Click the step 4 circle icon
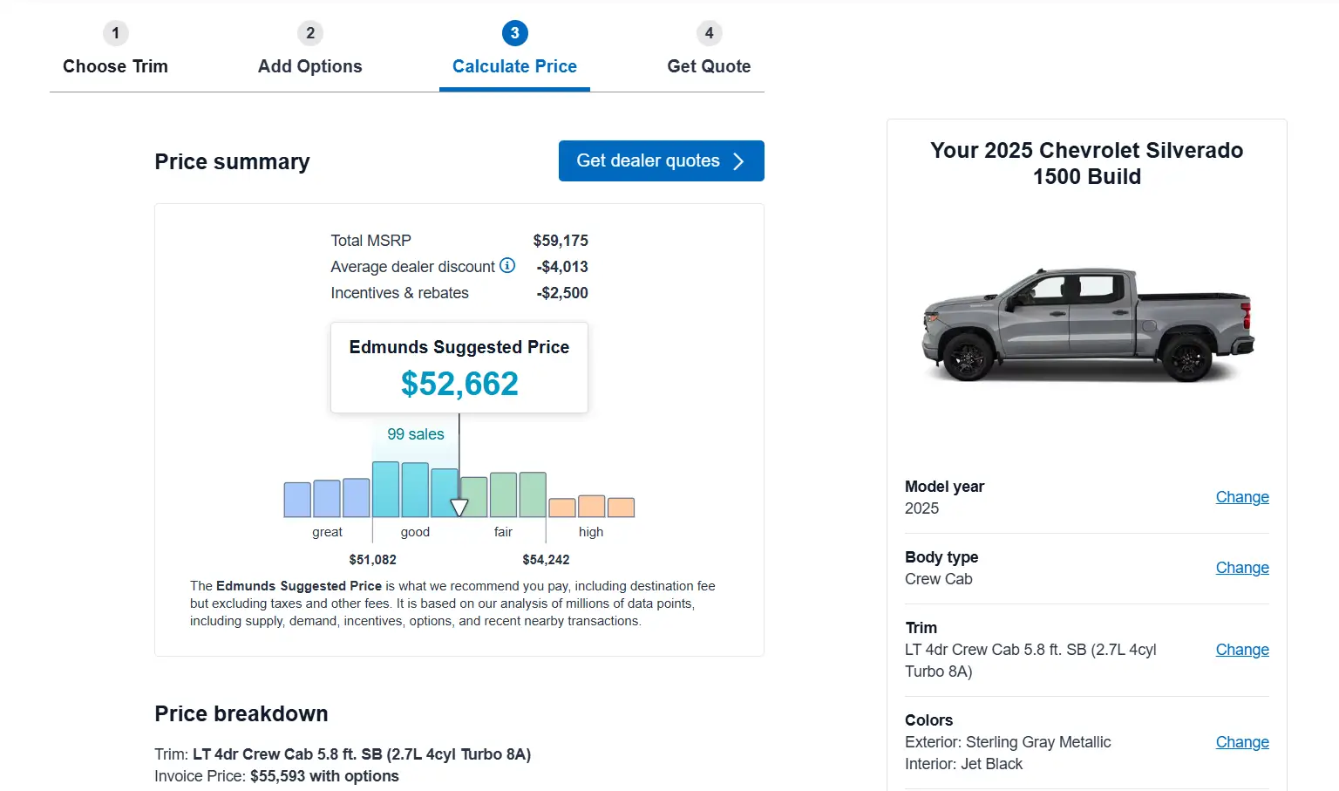The height and width of the screenshot is (791, 1339). 709,33
